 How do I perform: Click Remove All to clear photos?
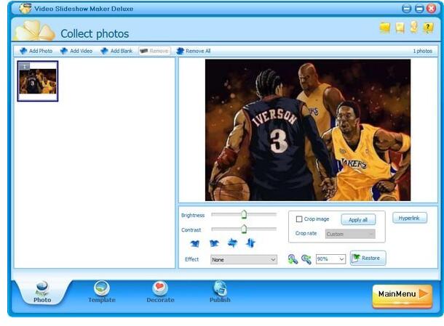(194, 51)
